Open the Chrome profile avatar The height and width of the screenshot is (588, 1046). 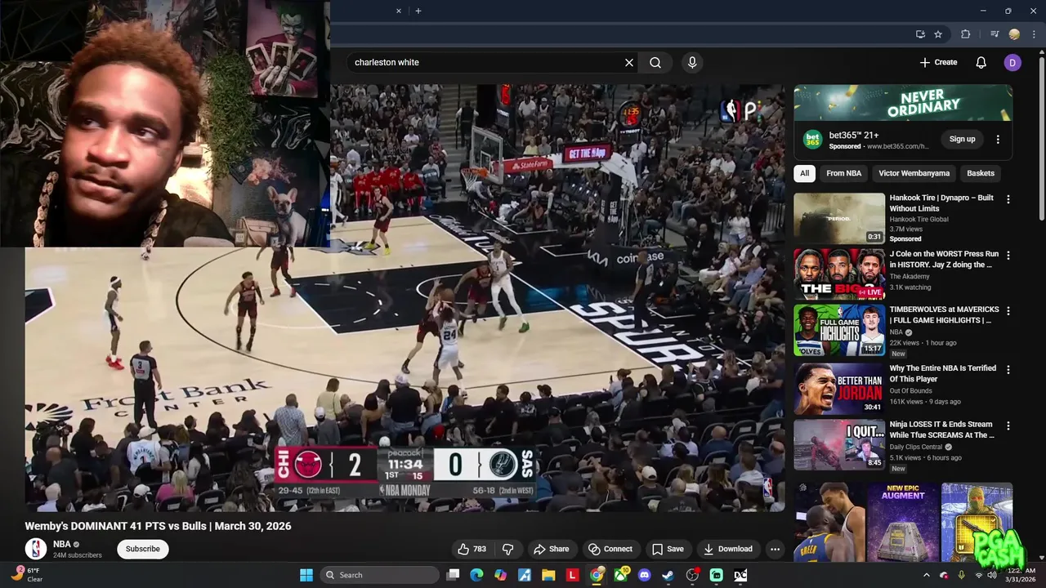[1014, 34]
